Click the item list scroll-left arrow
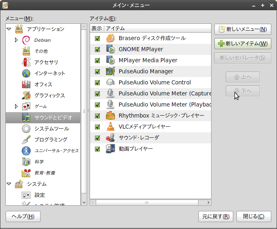Screen dimensions: 277x229 coord(93,202)
